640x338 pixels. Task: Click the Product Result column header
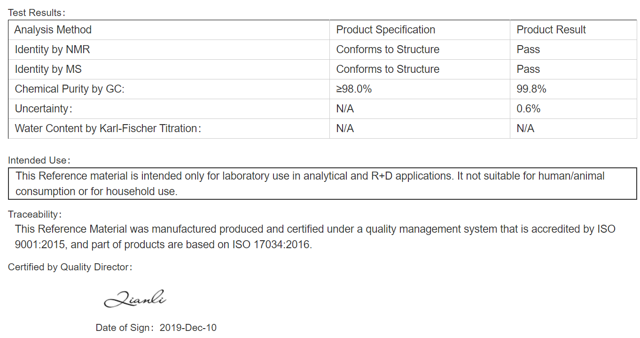pyautogui.click(x=551, y=30)
